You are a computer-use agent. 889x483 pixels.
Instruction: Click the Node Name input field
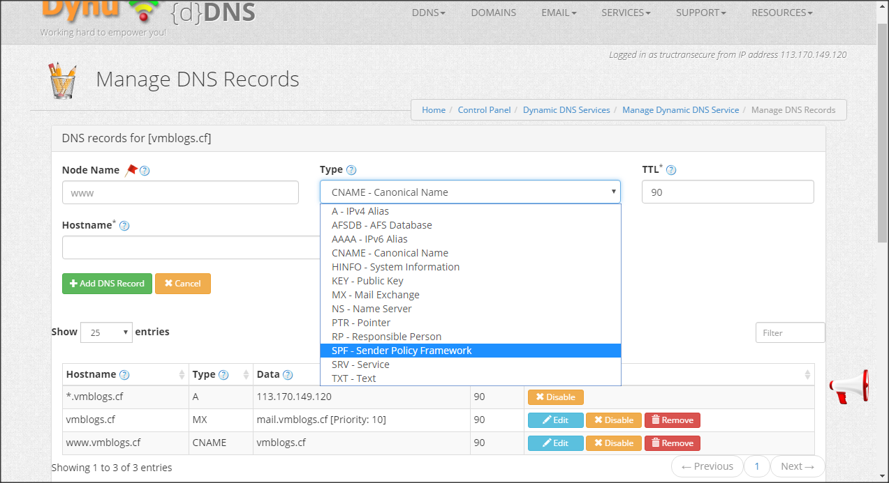pyautogui.click(x=180, y=192)
